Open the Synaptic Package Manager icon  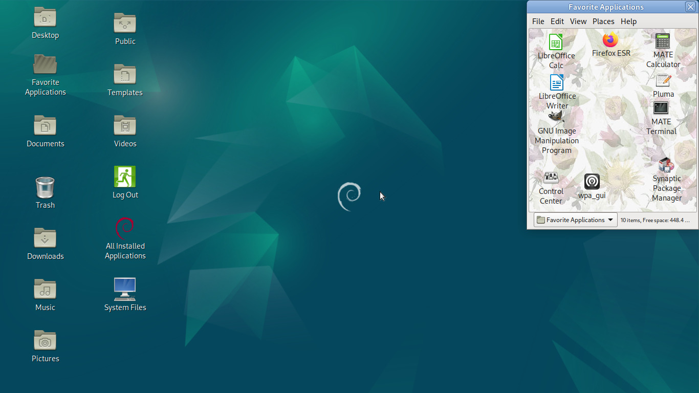pos(666,165)
